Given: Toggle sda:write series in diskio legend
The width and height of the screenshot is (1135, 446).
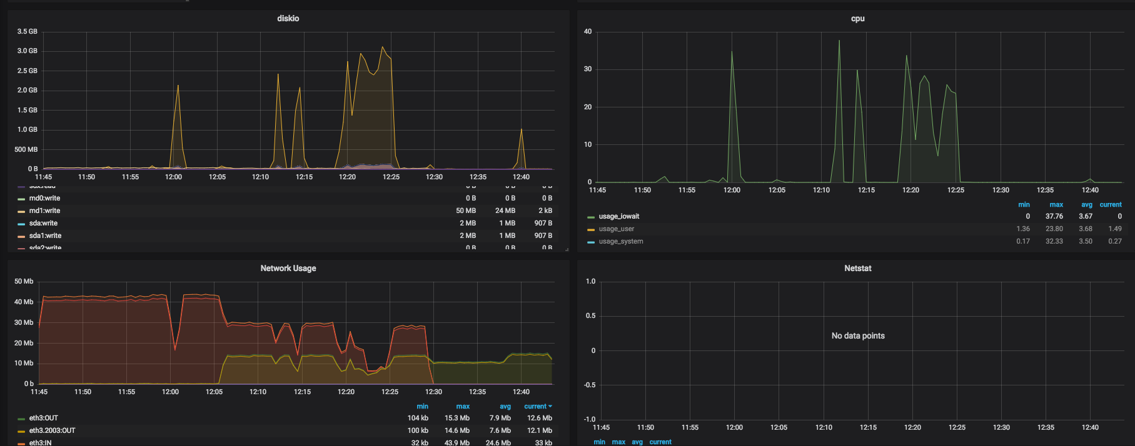Looking at the screenshot, I should (x=43, y=224).
